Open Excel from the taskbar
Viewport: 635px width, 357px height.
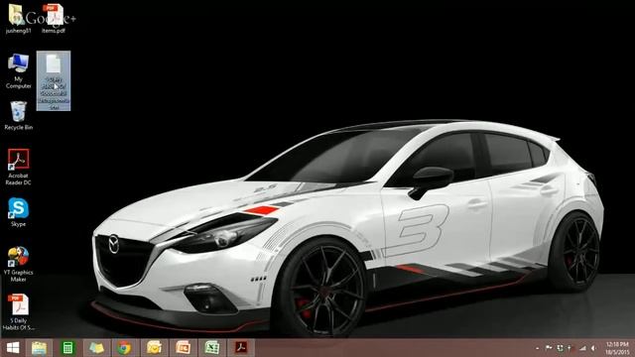(x=211, y=348)
